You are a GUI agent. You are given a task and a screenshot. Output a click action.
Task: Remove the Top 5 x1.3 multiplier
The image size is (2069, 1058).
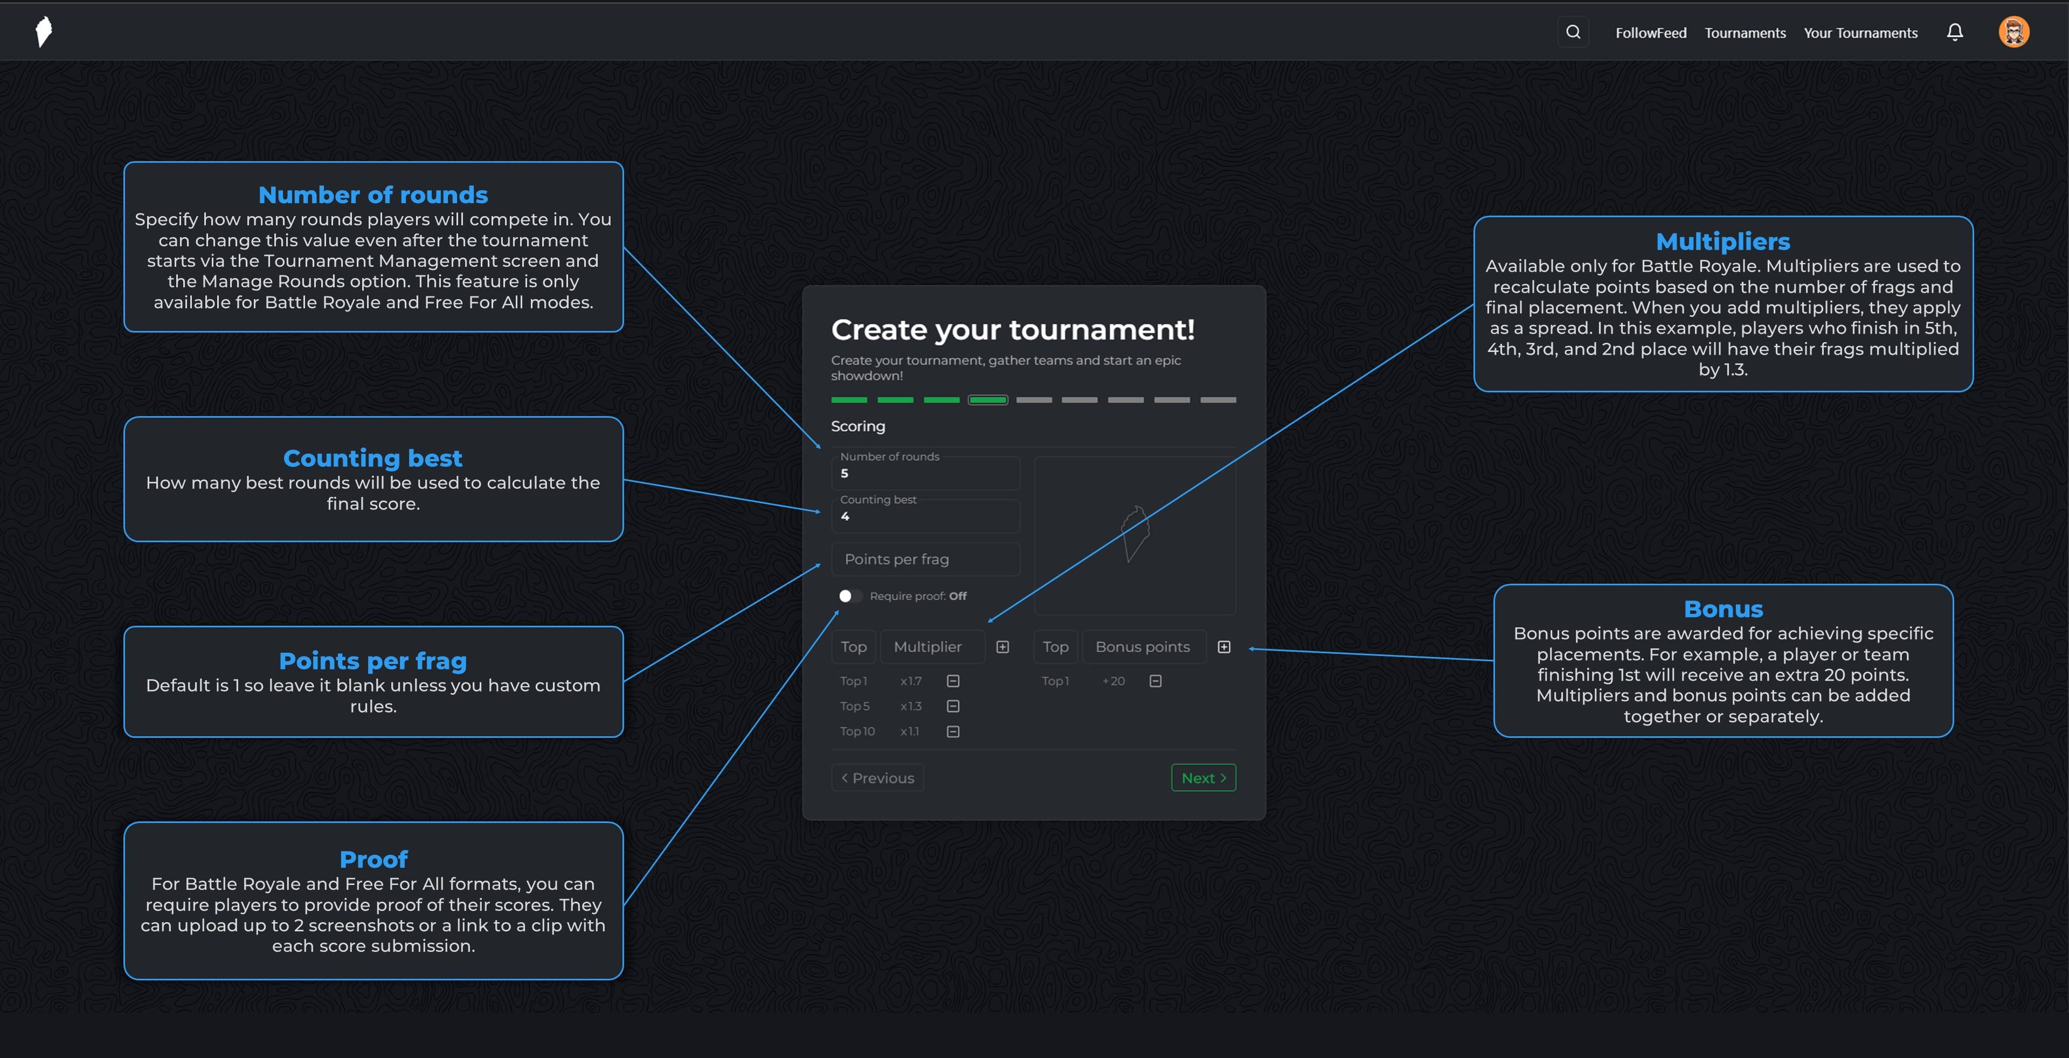pyautogui.click(x=952, y=706)
